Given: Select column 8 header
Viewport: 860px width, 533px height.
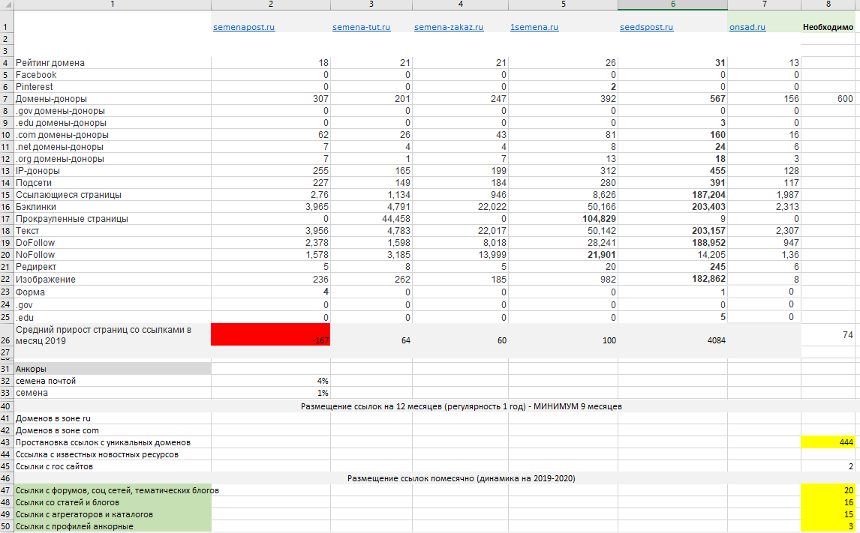Looking at the screenshot, I should pos(828,4).
